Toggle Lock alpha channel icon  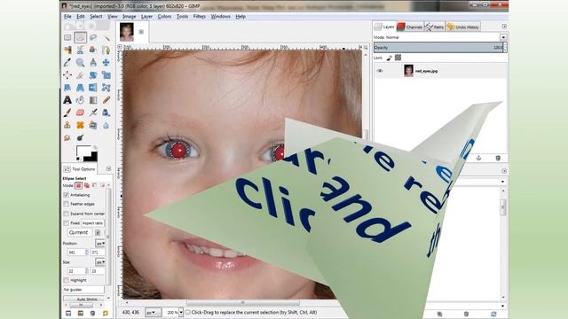[x=398, y=58]
